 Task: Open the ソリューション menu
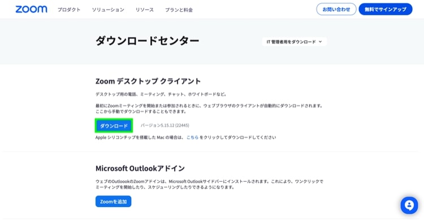(x=108, y=10)
